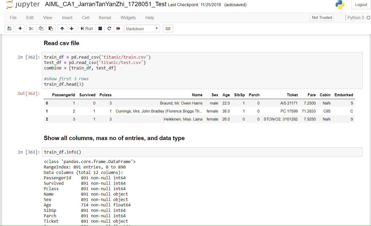Open the File menu
This screenshot has width=371, height=226.
13,18
